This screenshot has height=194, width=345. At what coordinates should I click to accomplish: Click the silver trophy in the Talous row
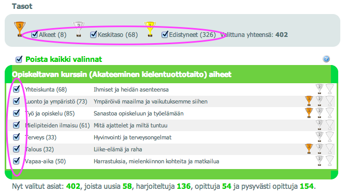pyautogui.click(x=319, y=149)
